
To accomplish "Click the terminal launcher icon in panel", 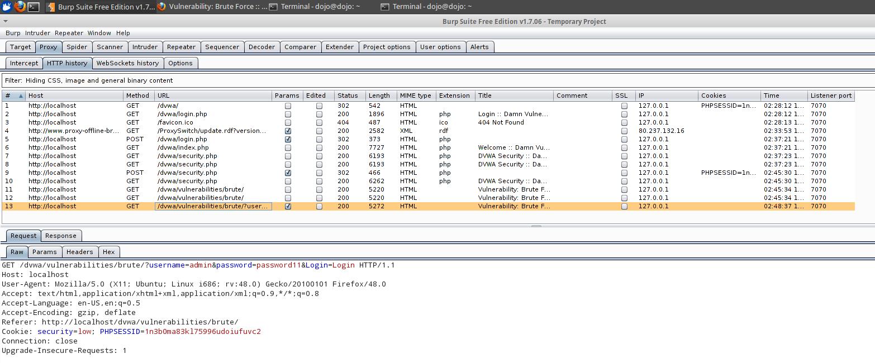I will (x=34, y=7).
